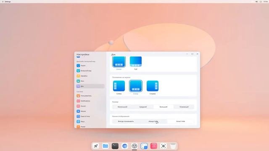
Task: Click the volume icon in top bar
Action: click(x=257, y=2)
